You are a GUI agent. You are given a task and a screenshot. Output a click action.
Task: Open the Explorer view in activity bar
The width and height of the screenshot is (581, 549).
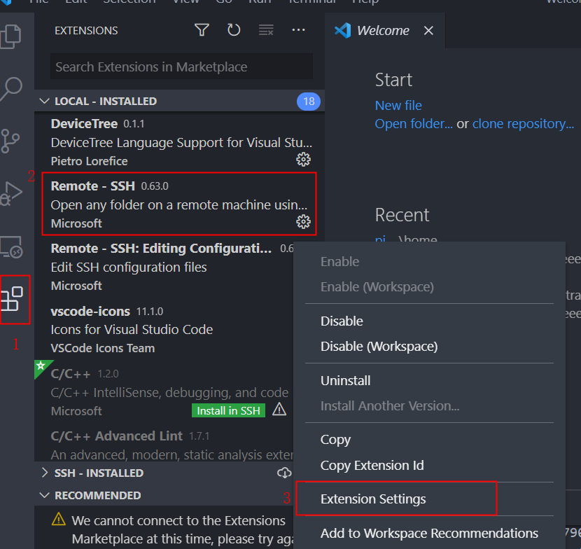coord(10,36)
